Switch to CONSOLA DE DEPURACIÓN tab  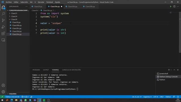[71, 70]
